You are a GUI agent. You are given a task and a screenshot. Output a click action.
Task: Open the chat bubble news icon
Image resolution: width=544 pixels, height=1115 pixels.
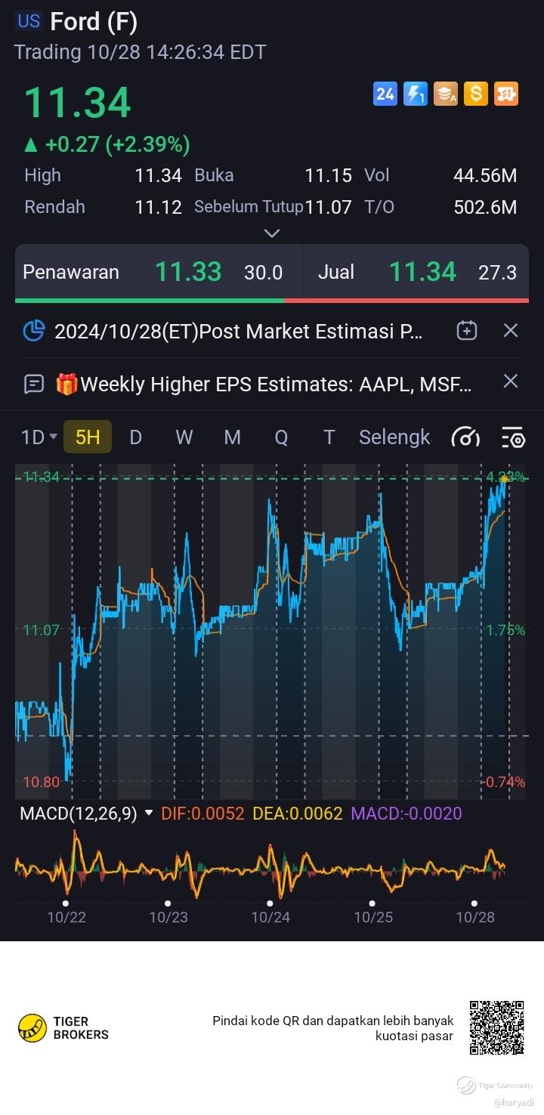[x=34, y=384]
